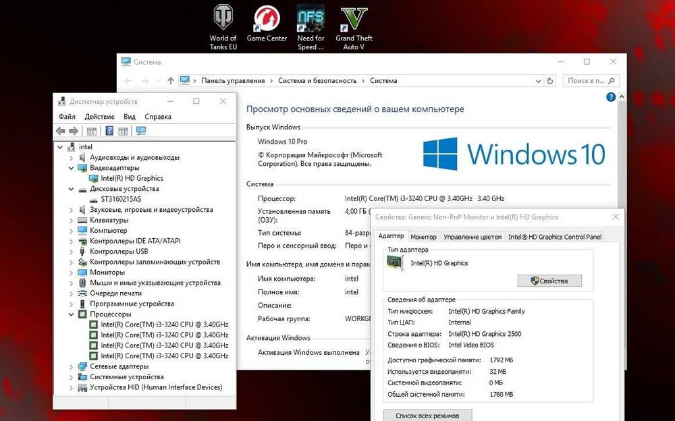
Task: Click Windows 10 Pro edition text
Action: click(x=282, y=142)
